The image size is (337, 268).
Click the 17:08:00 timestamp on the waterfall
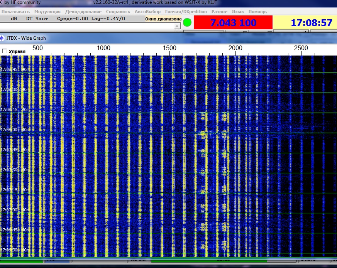[9, 130]
